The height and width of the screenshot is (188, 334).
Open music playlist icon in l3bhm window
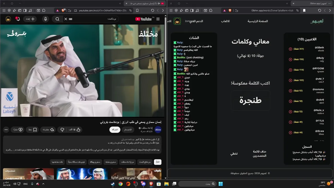pos(197,10)
